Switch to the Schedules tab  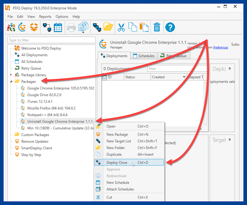(144, 56)
